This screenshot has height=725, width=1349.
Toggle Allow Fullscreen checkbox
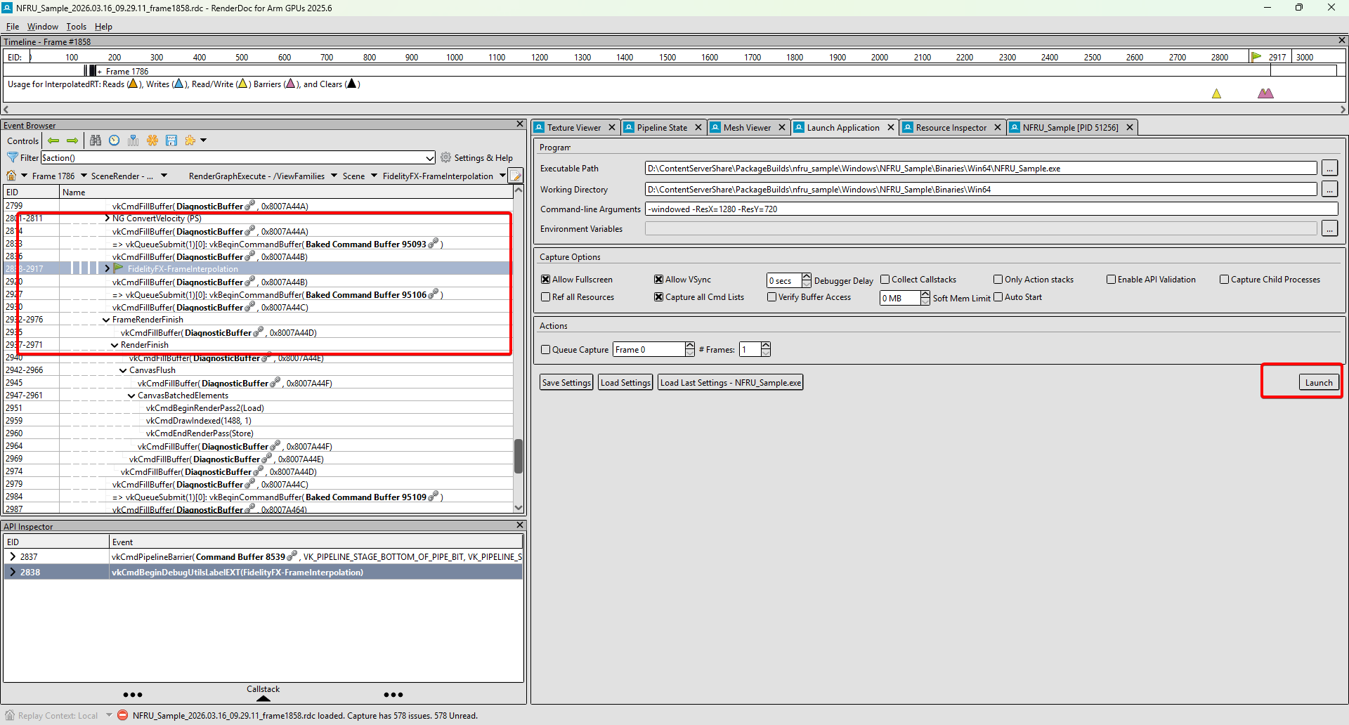(545, 280)
